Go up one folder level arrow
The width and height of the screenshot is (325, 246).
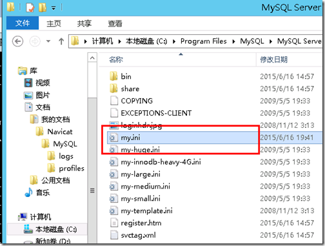61,41
